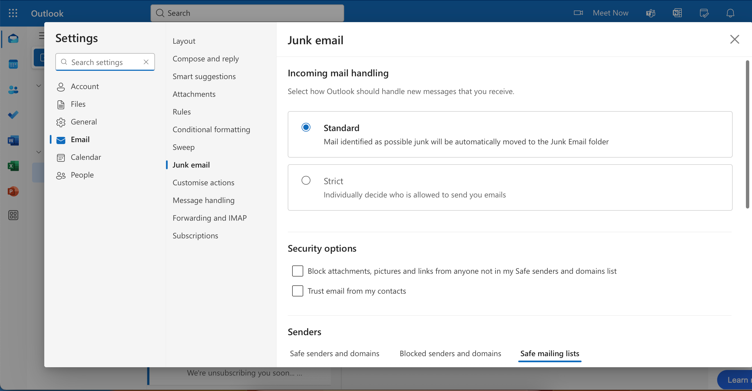Clear the settings search field
Image resolution: width=752 pixels, height=391 pixels.
click(146, 62)
